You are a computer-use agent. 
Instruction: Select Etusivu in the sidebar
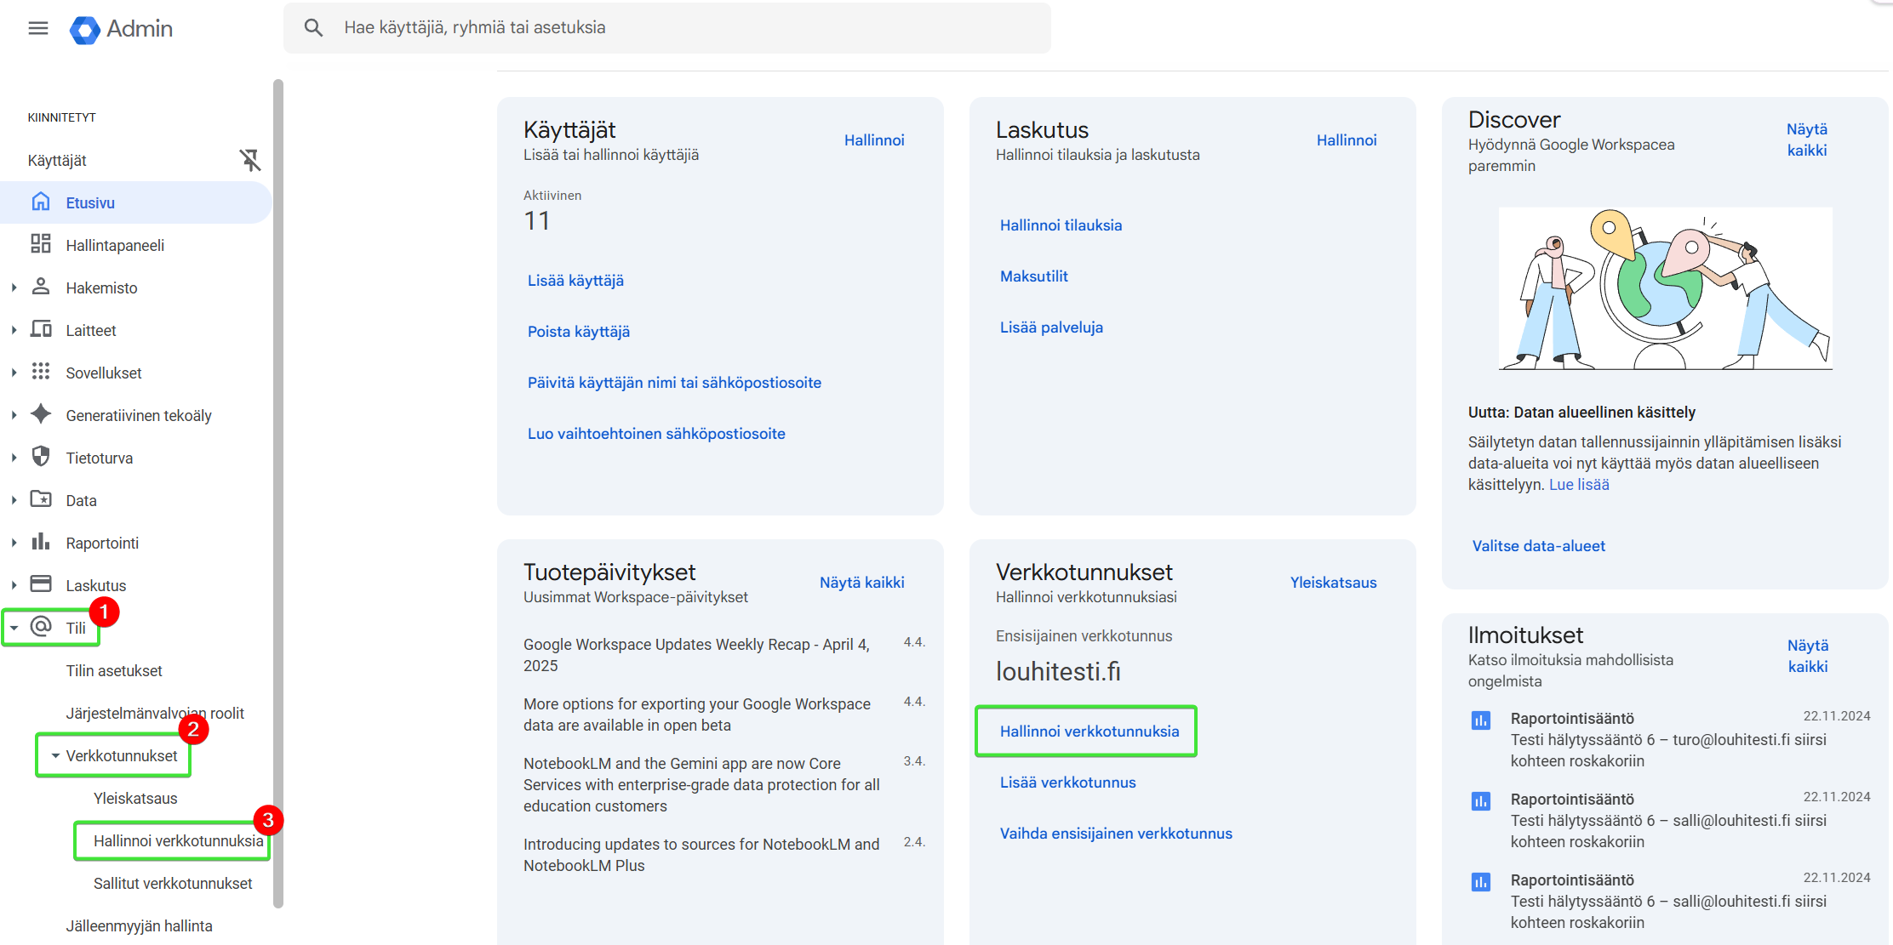point(90,202)
